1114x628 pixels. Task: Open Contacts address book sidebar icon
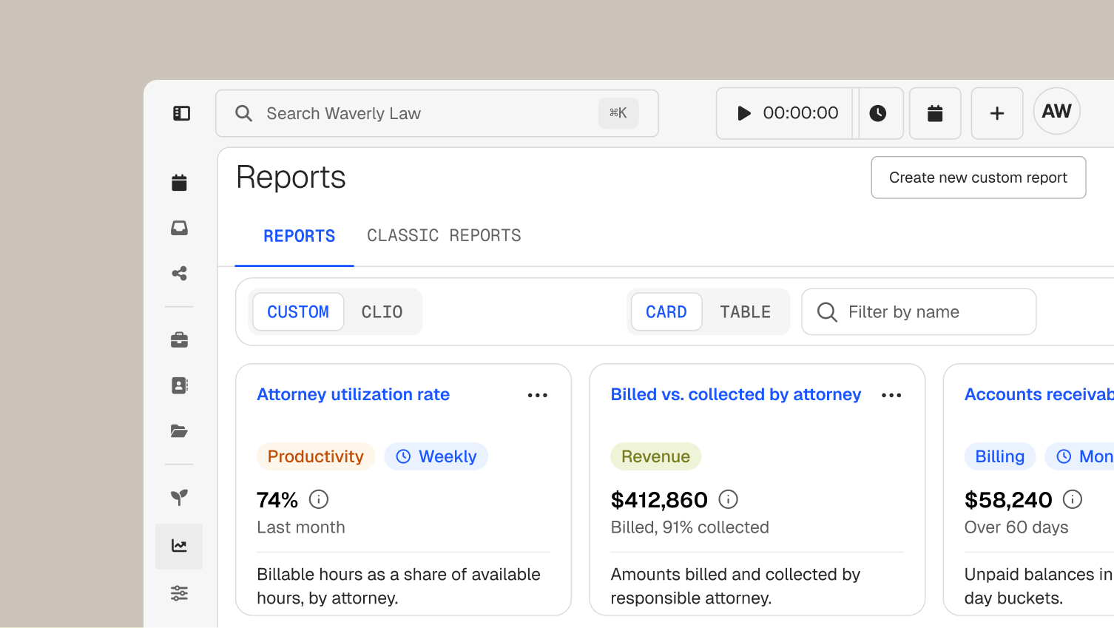[179, 385]
